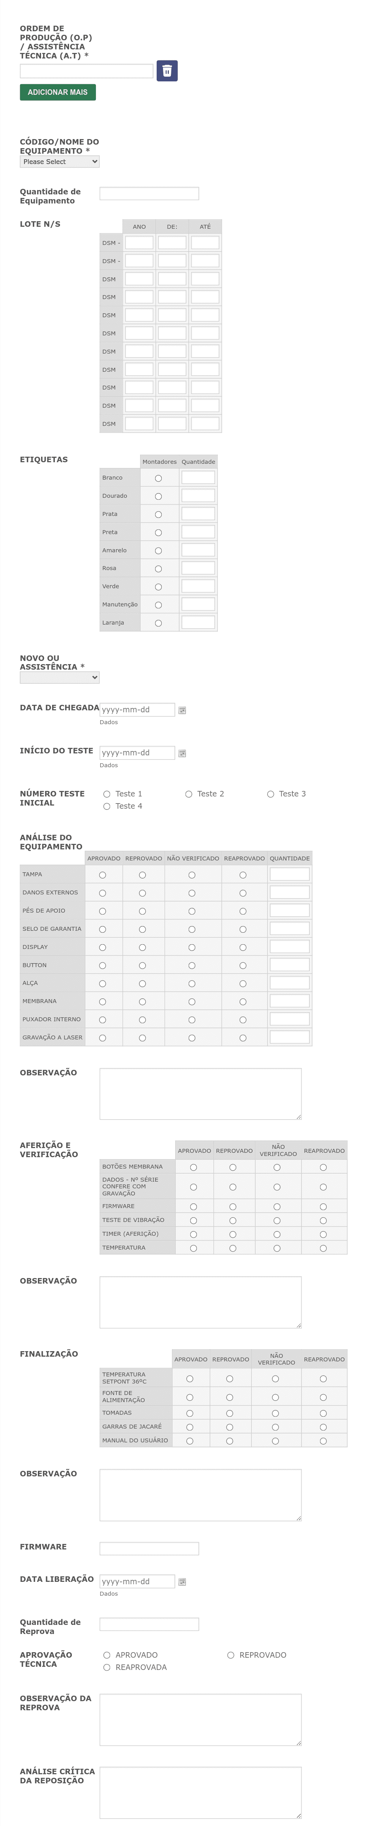Mark DISPLAY as Reprovado

click(142, 948)
